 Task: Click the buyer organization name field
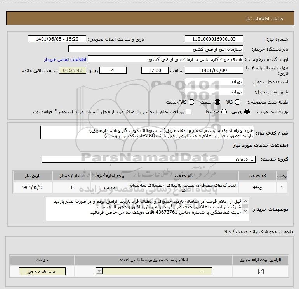156,49
